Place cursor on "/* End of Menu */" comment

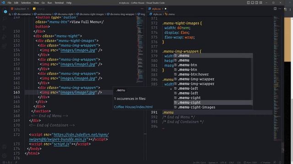tap(179, 117)
